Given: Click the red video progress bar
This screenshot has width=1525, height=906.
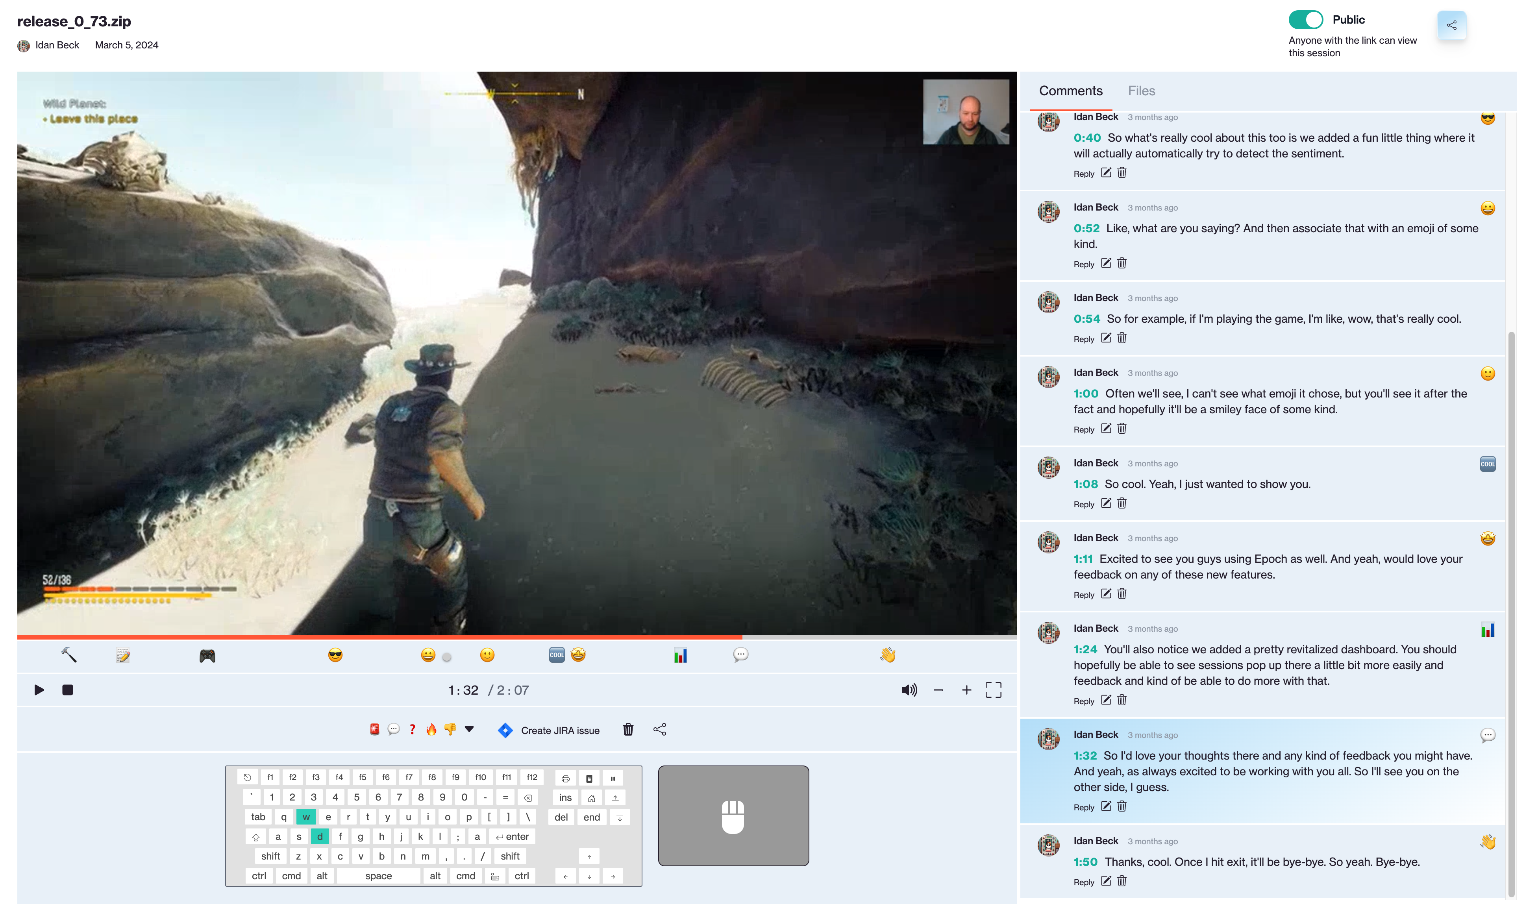Looking at the screenshot, I should click(379, 637).
